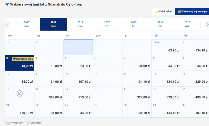Select 1 kwi fare 63,20 zł
Image resolution: width=209 pixels, height=126 pixels.
click(x=166, y=47)
